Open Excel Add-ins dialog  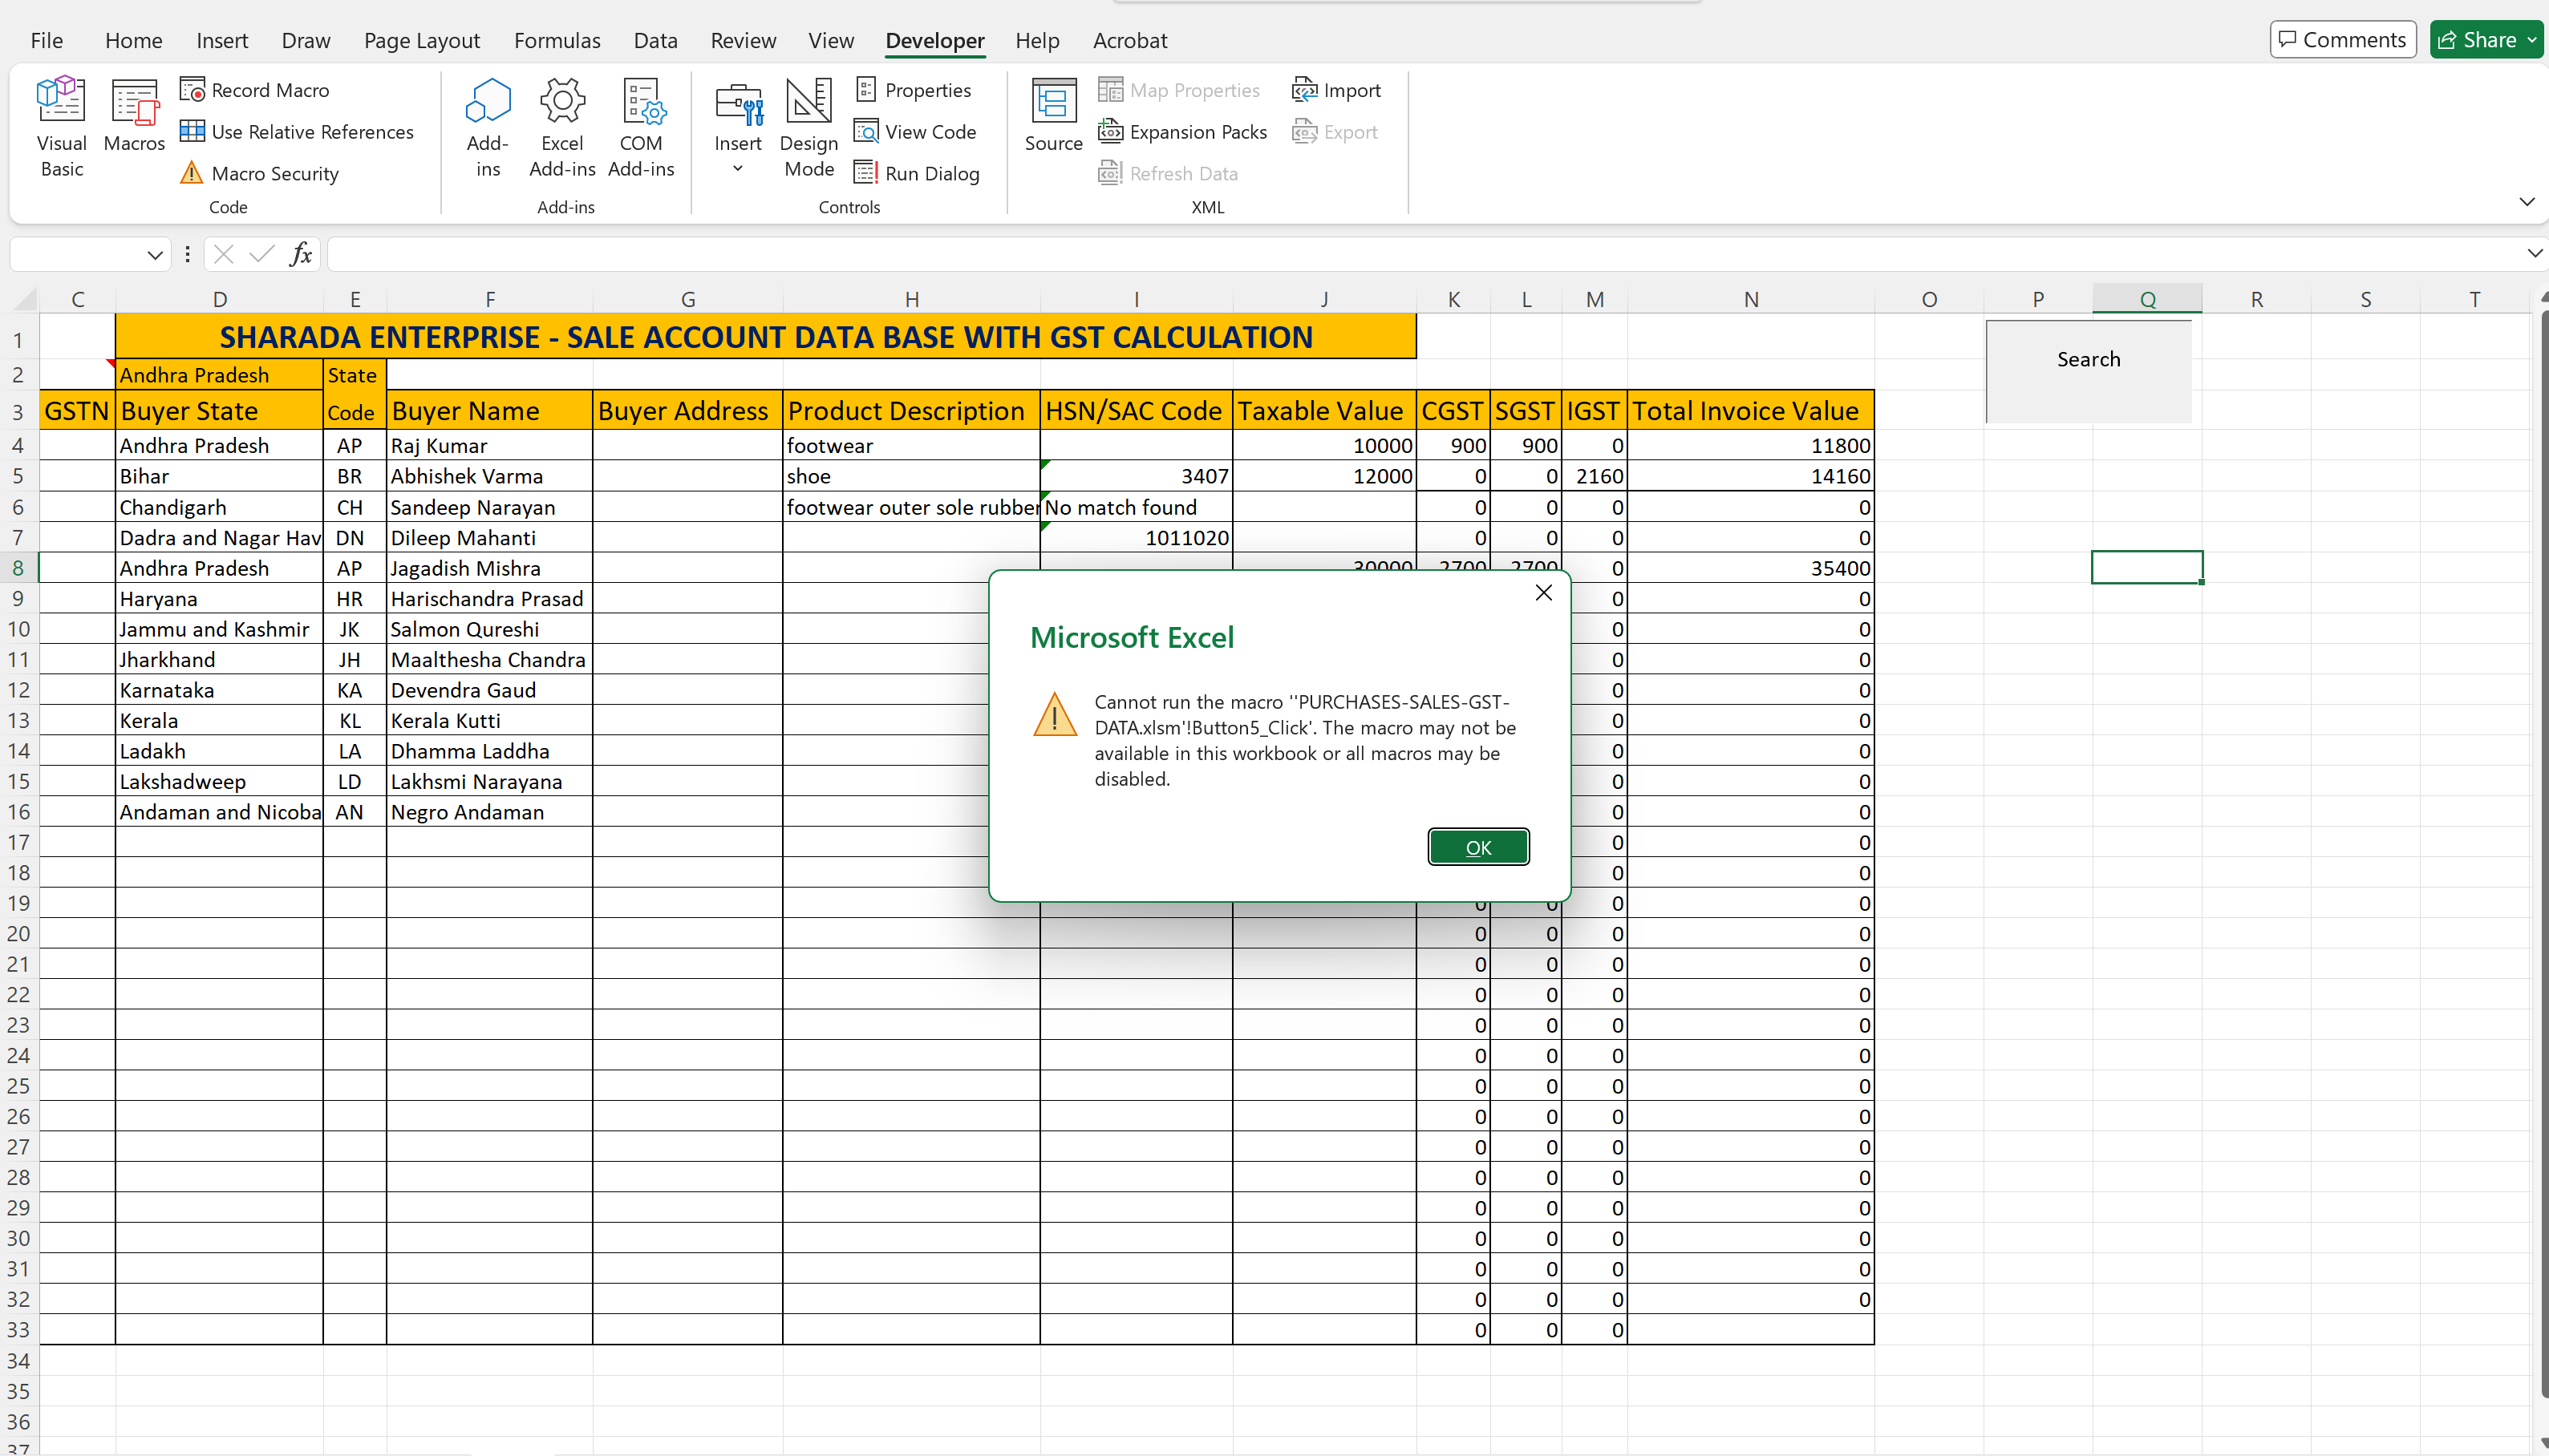[562, 127]
